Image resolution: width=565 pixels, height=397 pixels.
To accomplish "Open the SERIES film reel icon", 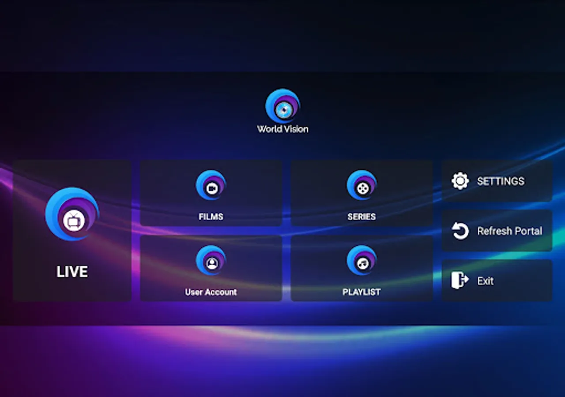I will coord(362,185).
